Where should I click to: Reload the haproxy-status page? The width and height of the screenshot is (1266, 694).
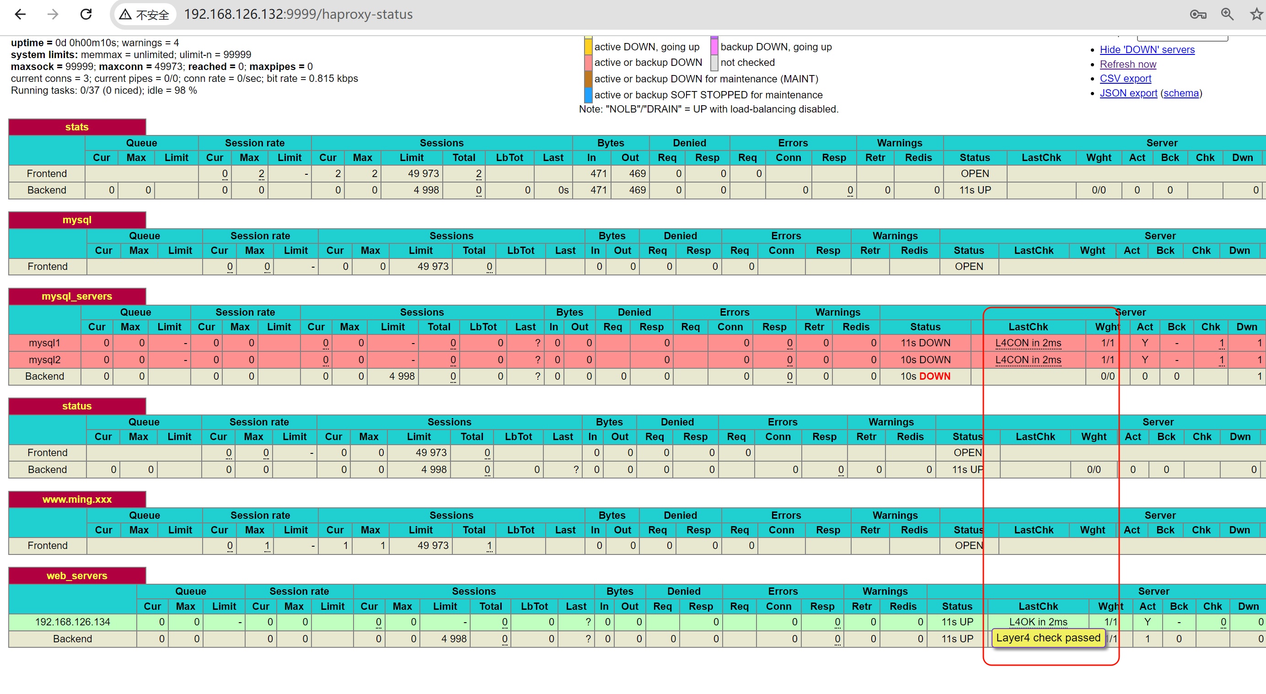[86, 14]
